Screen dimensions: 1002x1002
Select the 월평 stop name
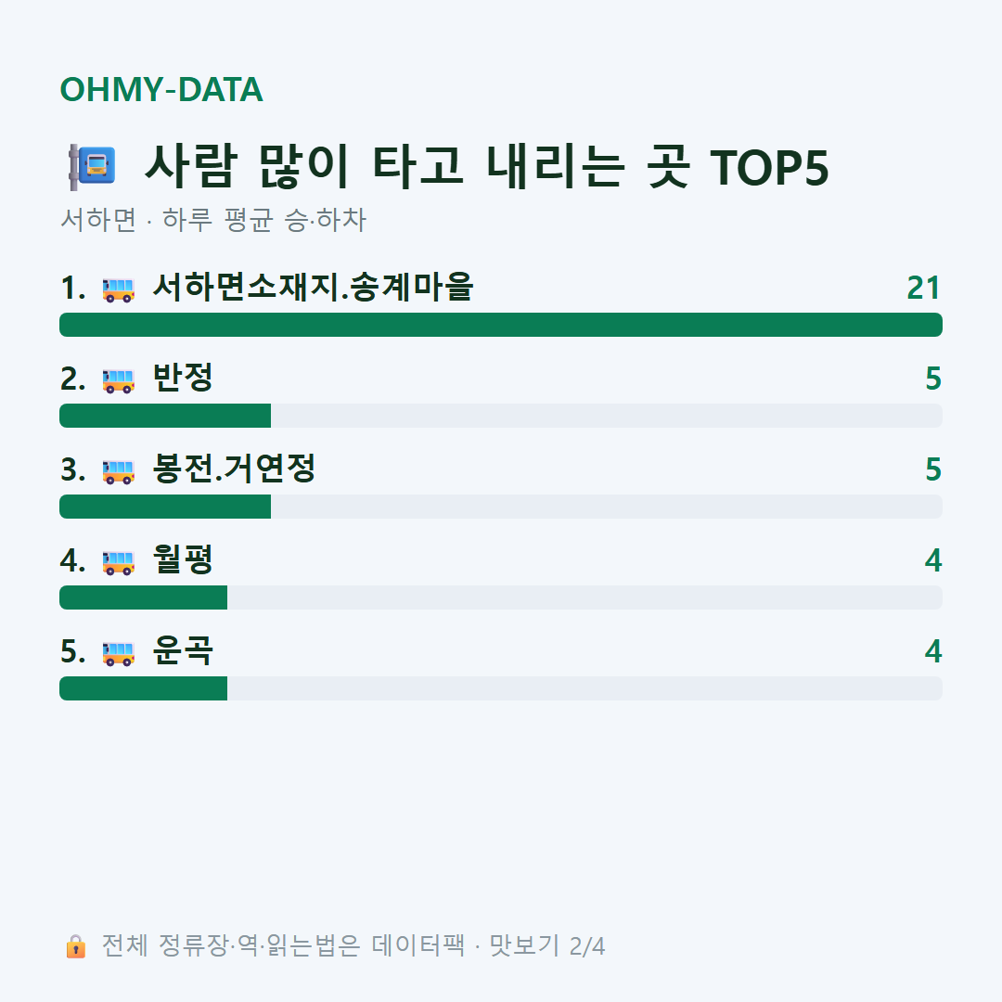point(183,559)
